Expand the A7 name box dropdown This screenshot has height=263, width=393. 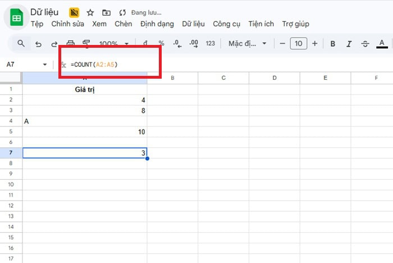tap(45, 65)
